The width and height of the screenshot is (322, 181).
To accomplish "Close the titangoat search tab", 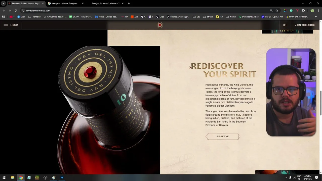I will [x=83, y=4].
